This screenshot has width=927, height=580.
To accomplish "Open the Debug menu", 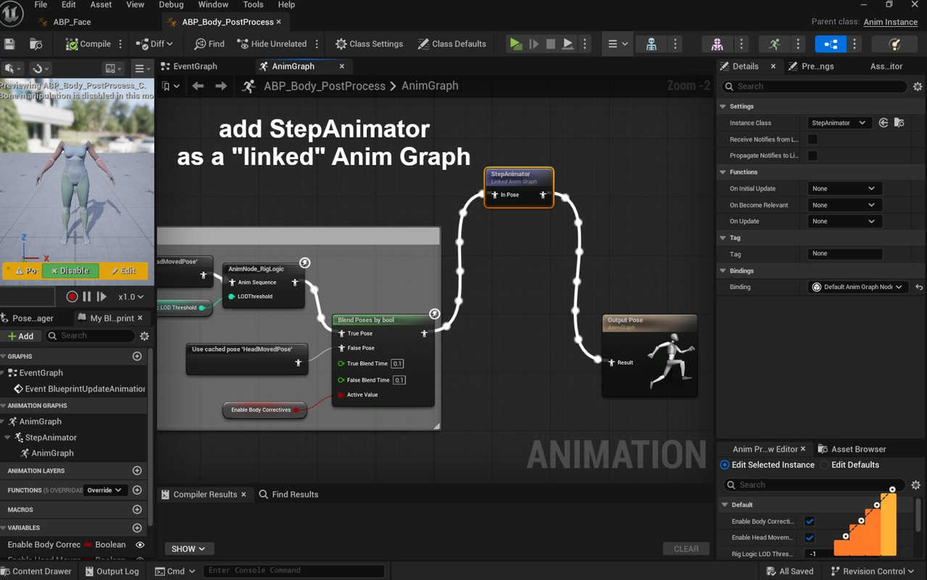I will [x=171, y=4].
